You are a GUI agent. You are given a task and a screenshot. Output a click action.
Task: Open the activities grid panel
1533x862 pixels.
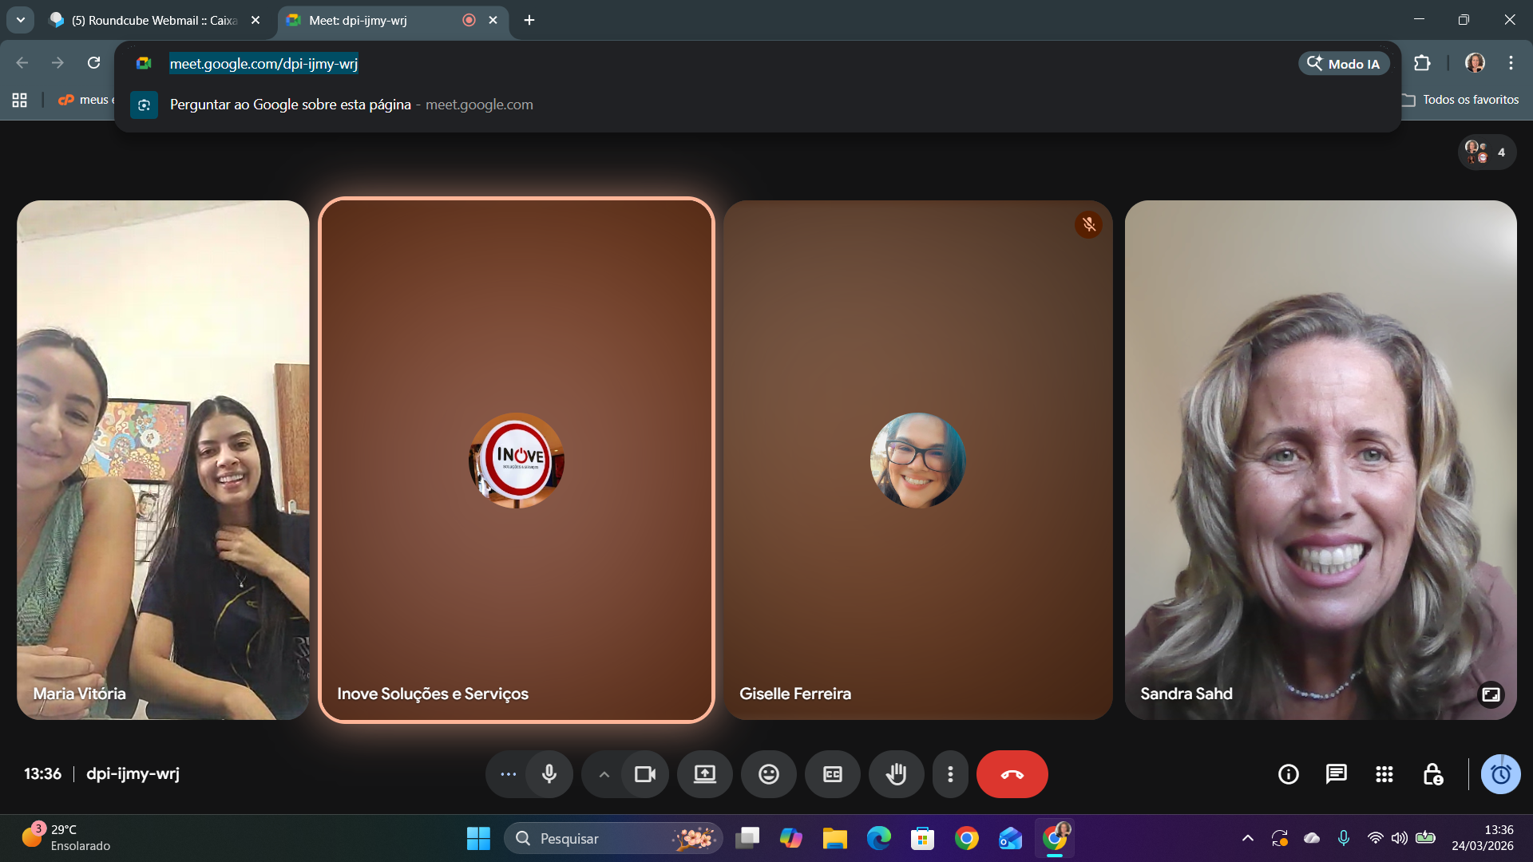coord(1384,774)
